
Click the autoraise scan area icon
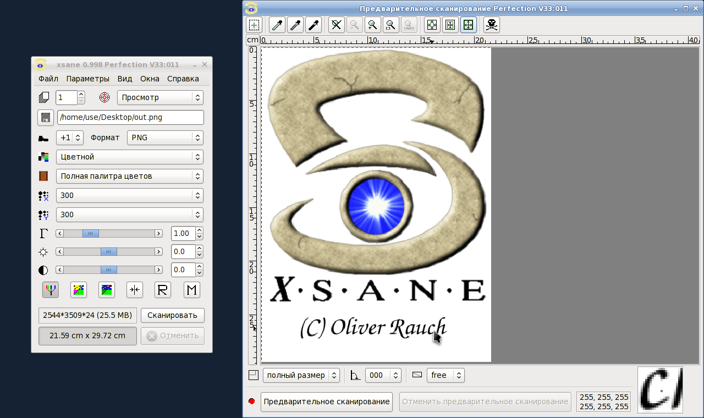(450, 25)
